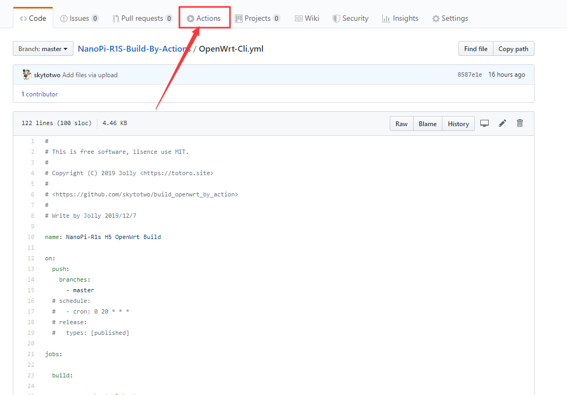Click the Find file button
Image resolution: width=567 pixels, height=395 pixels.
click(x=476, y=48)
